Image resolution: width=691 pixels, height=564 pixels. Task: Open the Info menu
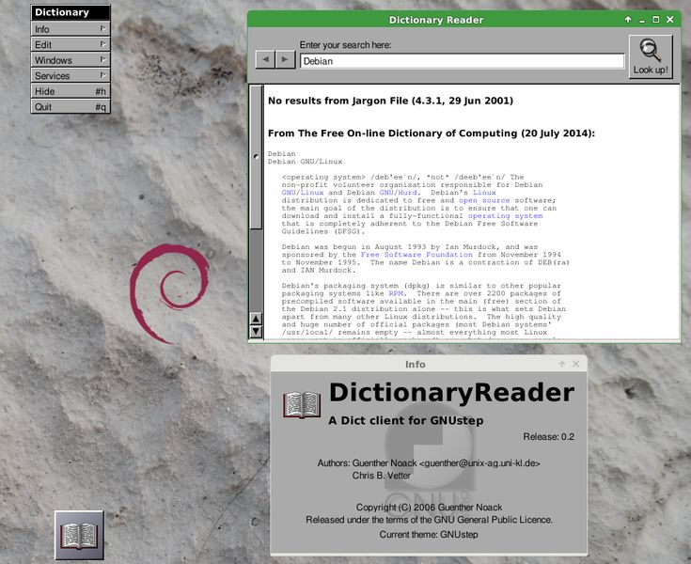(71, 29)
